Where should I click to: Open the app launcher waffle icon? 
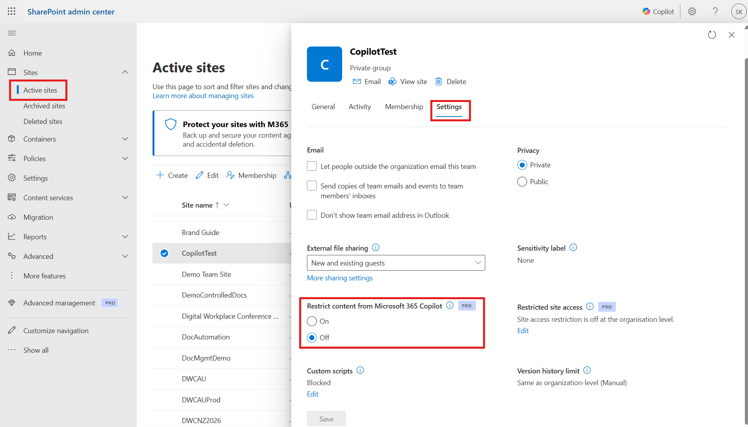(x=12, y=11)
